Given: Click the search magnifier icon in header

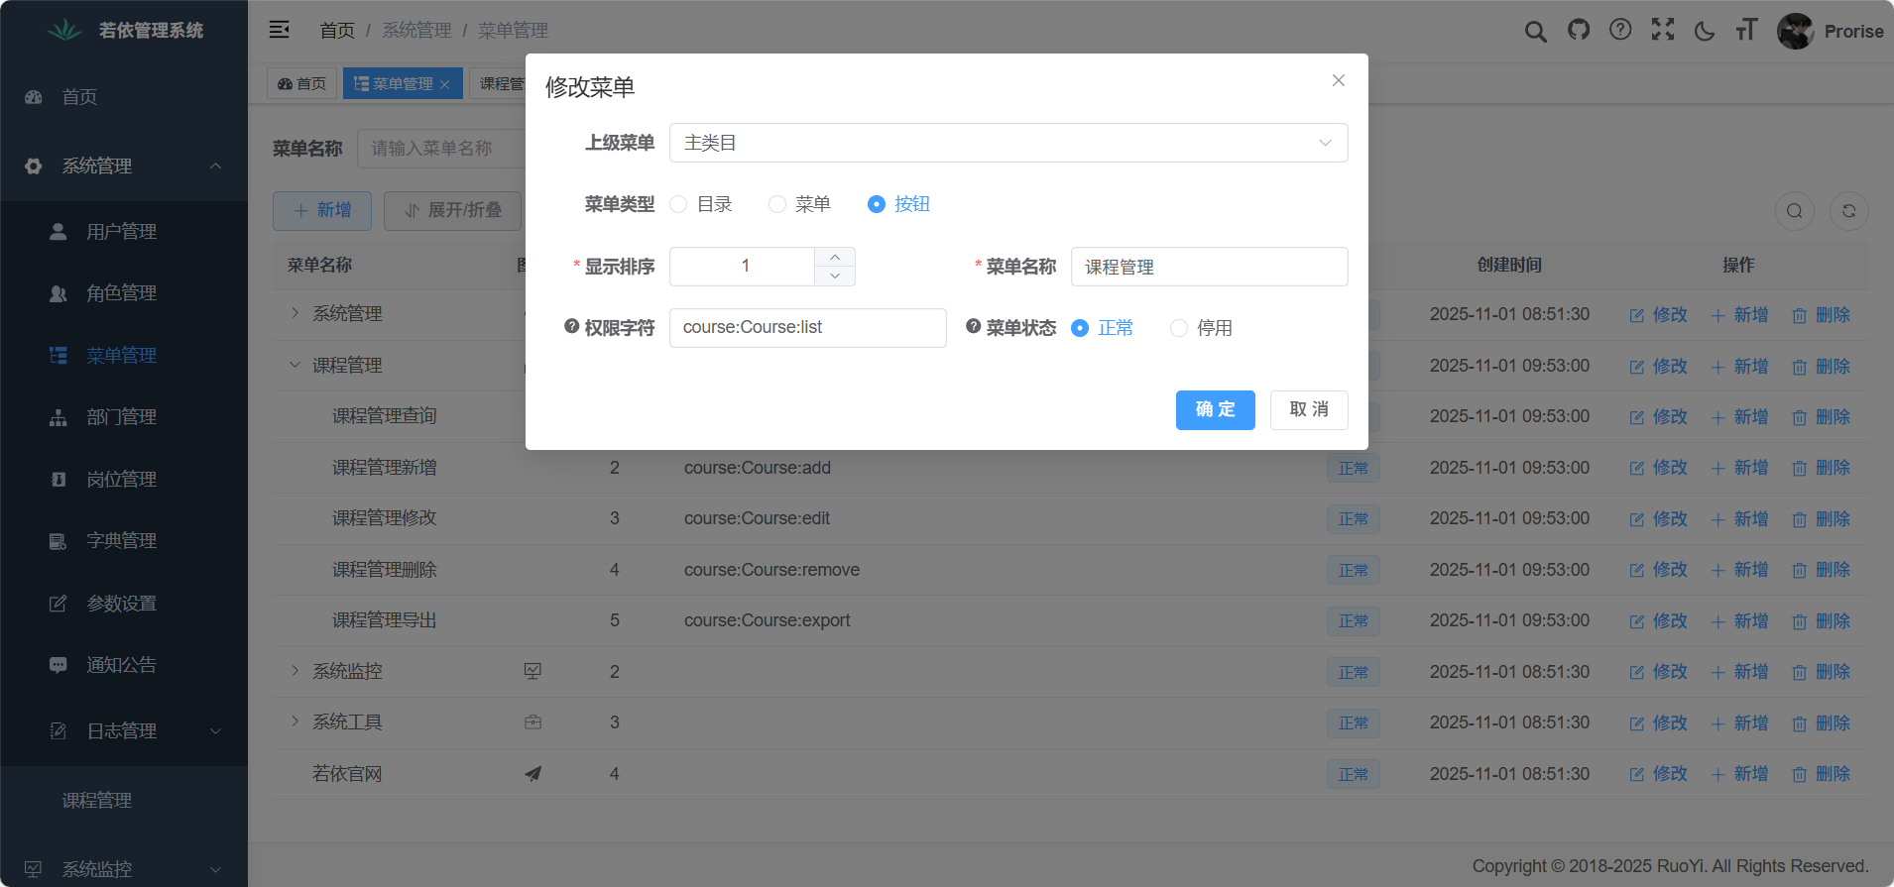Looking at the screenshot, I should click(x=1535, y=32).
